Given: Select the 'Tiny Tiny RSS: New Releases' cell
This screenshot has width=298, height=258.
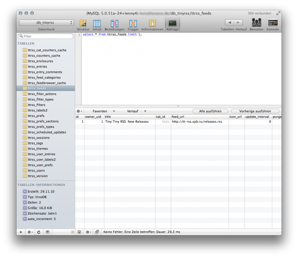Looking at the screenshot, I should tap(130, 122).
